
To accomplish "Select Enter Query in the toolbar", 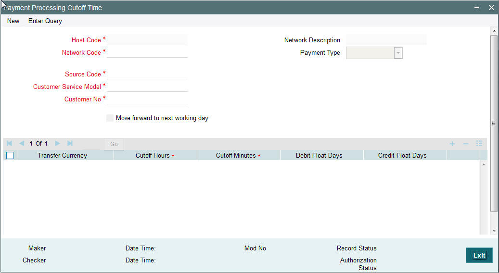I will [45, 21].
